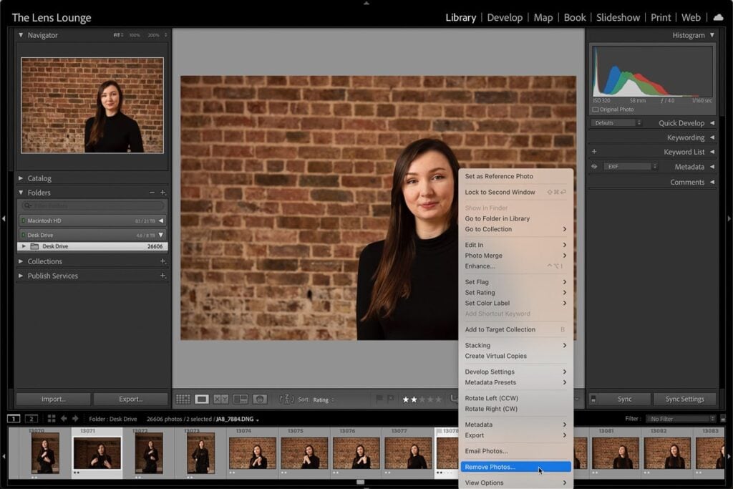733x489 pixels.
Task: Activate Survey view from the toolbar
Action: click(x=241, y=399)
